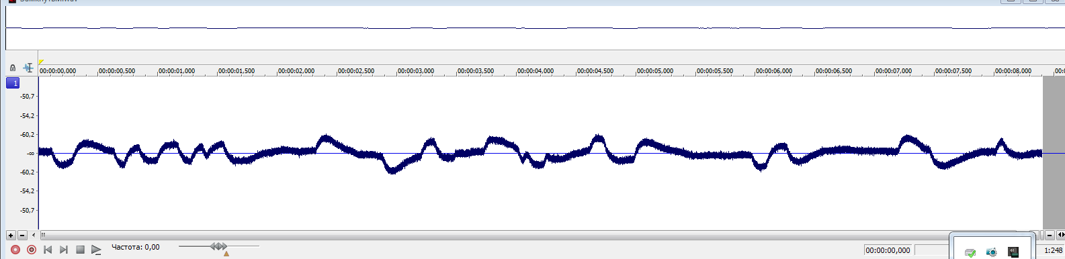Viewport: 1065px width, 259px height.
Task: Click the left scroll arrow of the scrollbar
Action: point(34,236)
